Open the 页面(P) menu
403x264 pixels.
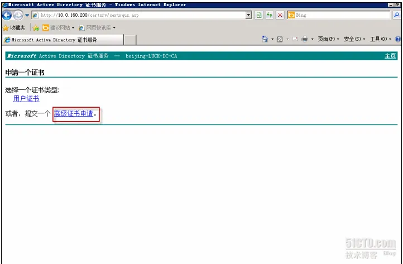(x=328, y=39)
